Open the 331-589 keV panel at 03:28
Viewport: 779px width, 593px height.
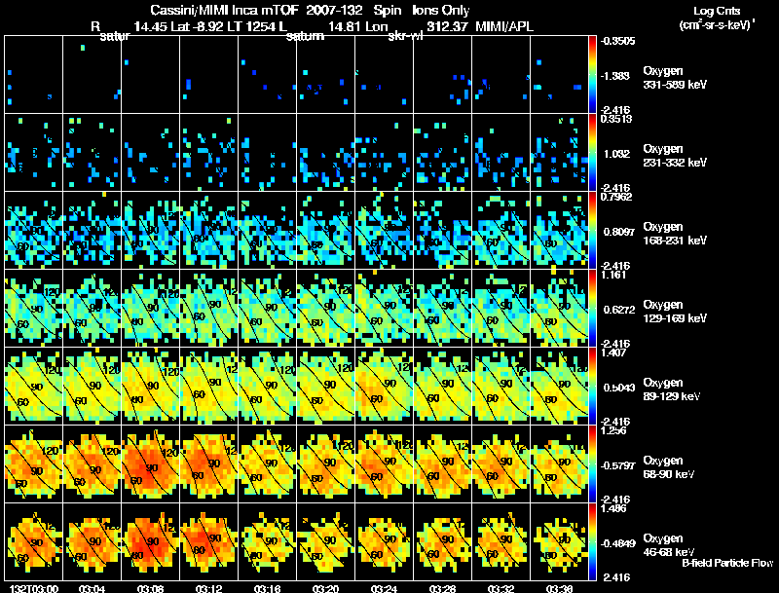pyautogui.click(x=443, y=75)
